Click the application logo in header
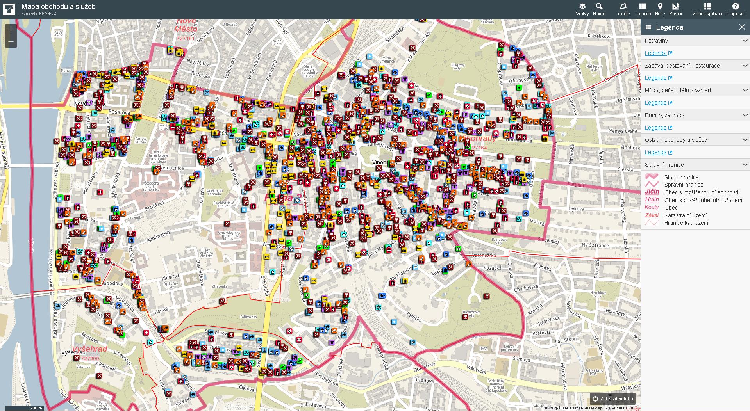Viewport: 750px width, 411px height. pyautogui.click(x=9, y=9)
